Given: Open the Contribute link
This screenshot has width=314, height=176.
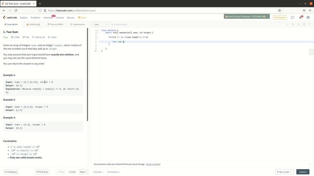Looking at the screenshot, I should click(113, 172).
